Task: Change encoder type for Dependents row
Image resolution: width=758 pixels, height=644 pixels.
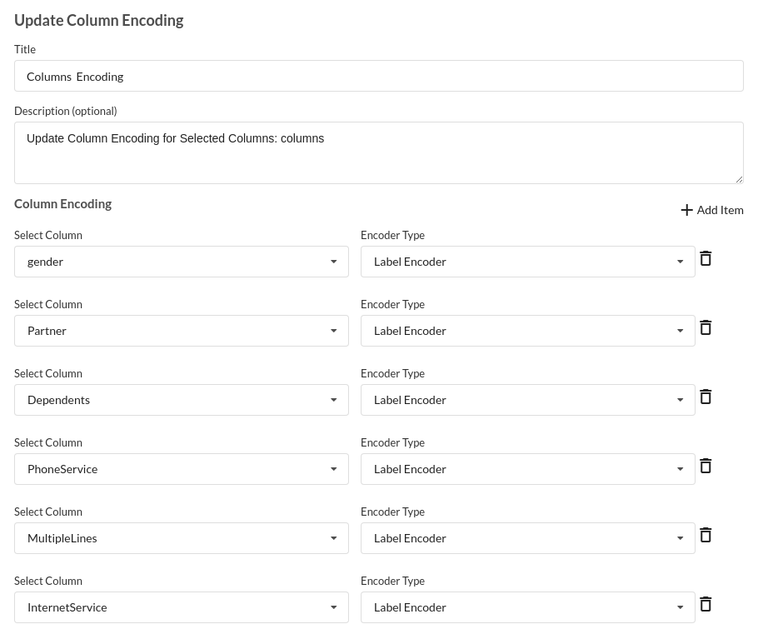Action: (x=528, y=400)
